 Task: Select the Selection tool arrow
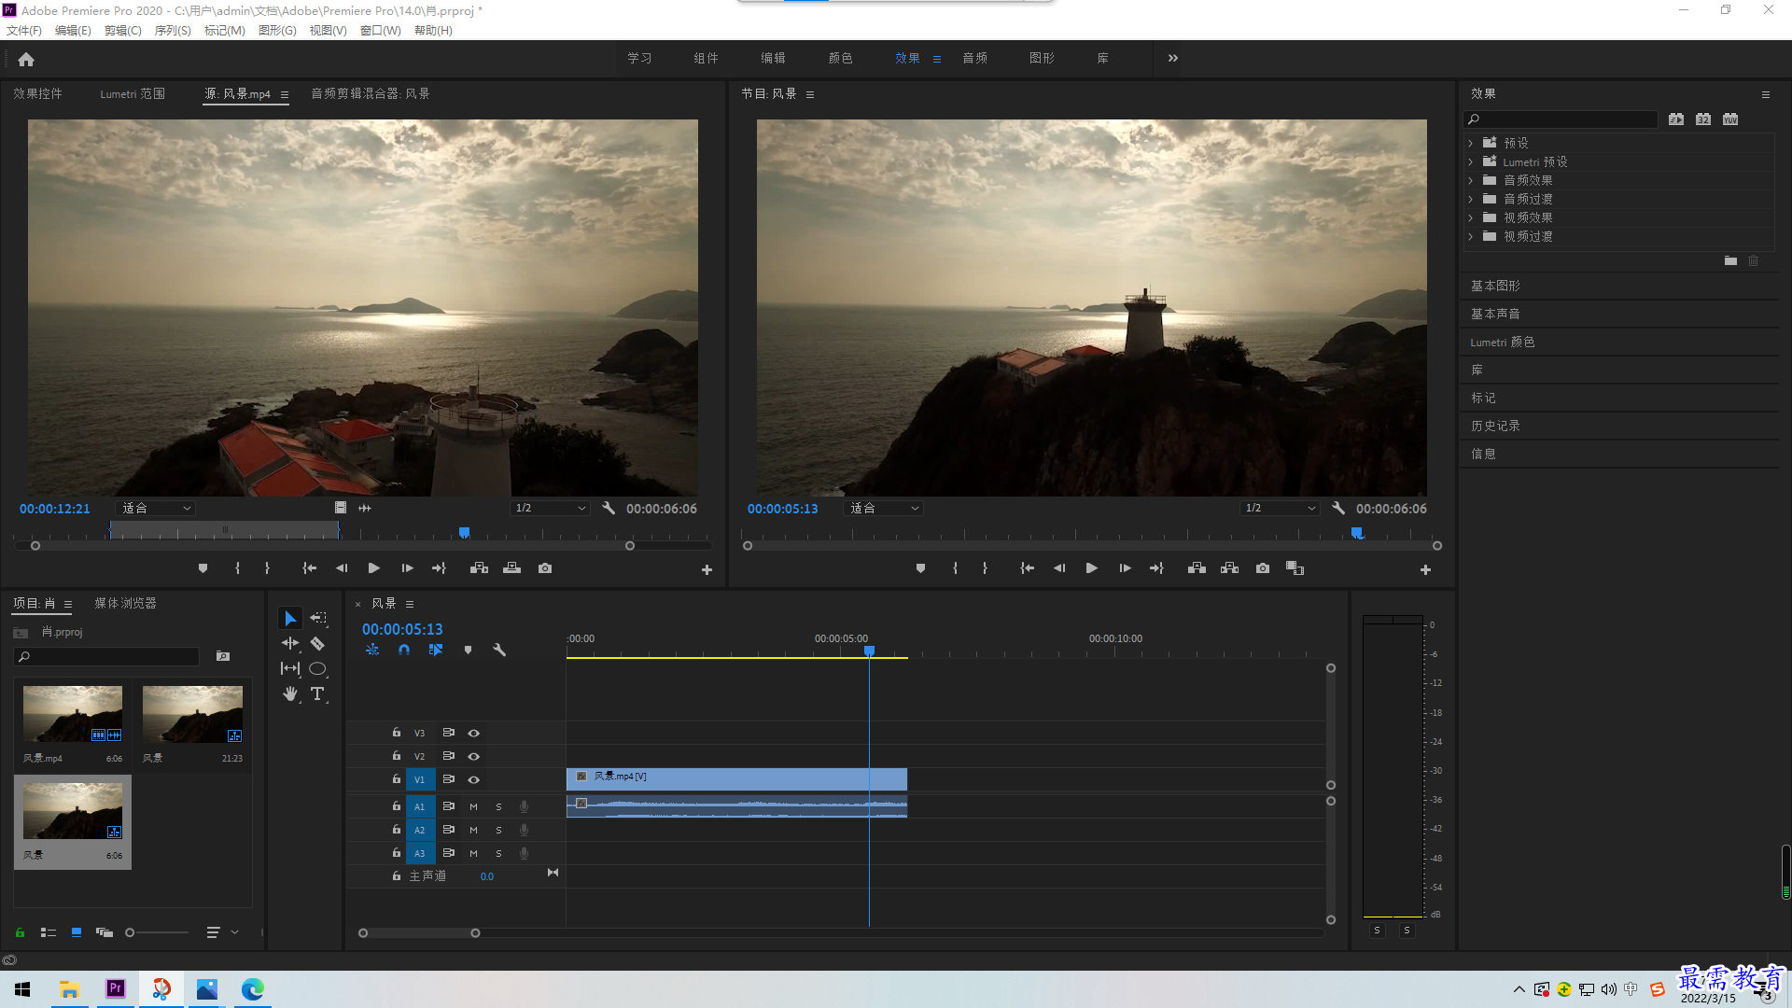(290, 619)
